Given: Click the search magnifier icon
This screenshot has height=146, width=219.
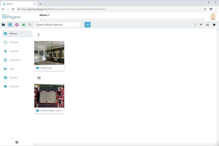Looking at the screenshot, I should pos(30,25).
